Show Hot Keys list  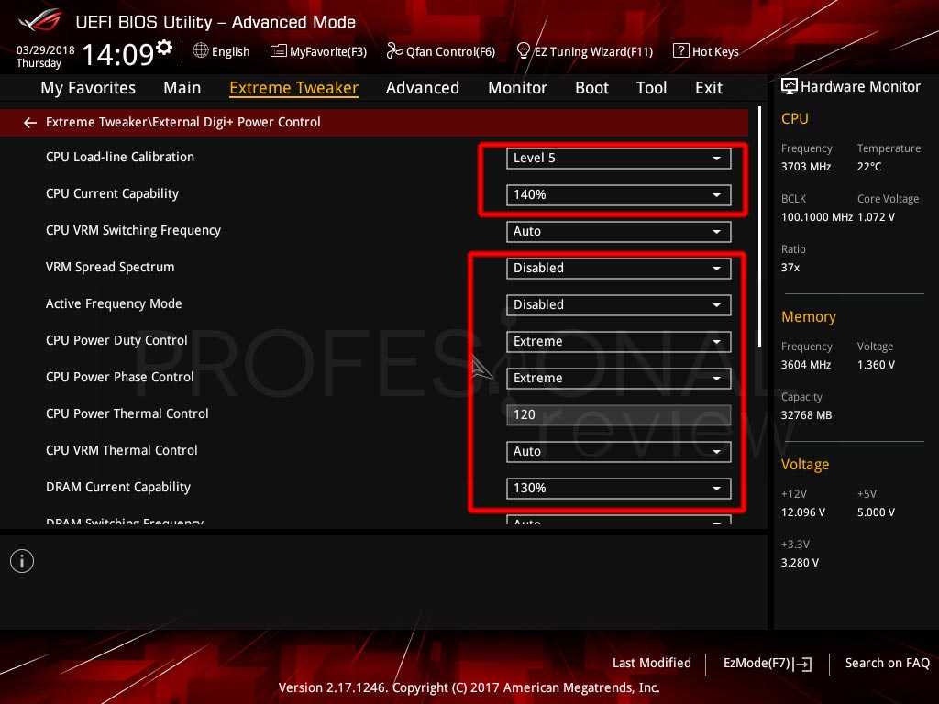tap(715, 51)
